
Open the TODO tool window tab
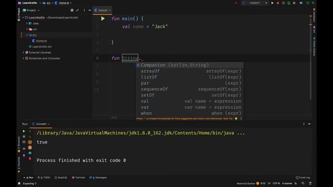click(44, 178)
